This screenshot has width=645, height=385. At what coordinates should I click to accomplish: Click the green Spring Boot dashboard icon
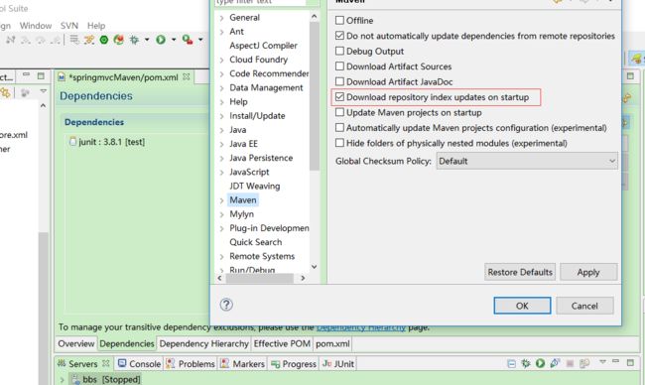104,40
